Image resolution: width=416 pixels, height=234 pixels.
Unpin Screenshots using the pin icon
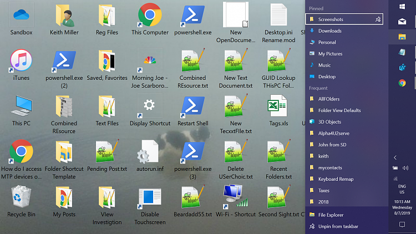pos(378,19)
